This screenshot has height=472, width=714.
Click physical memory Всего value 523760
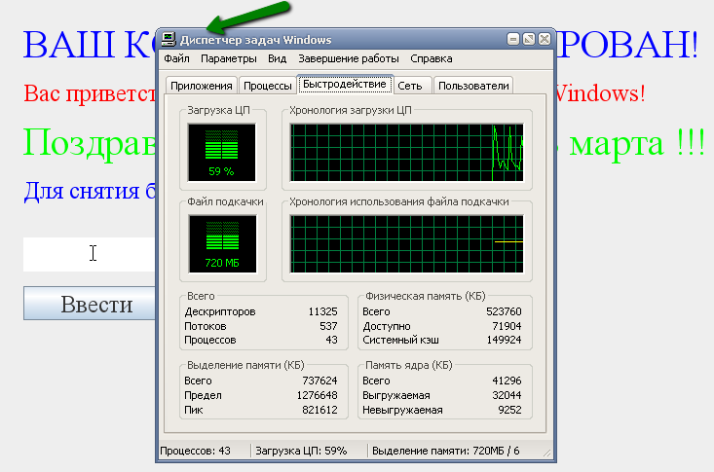pyautogui.click(x=504, y=311)
